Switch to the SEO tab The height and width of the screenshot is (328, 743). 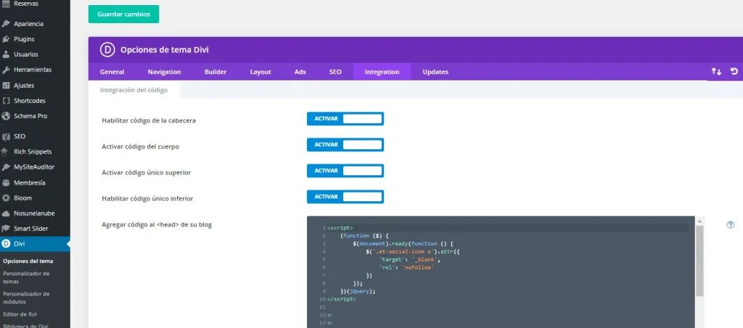(x=335, y=72)
